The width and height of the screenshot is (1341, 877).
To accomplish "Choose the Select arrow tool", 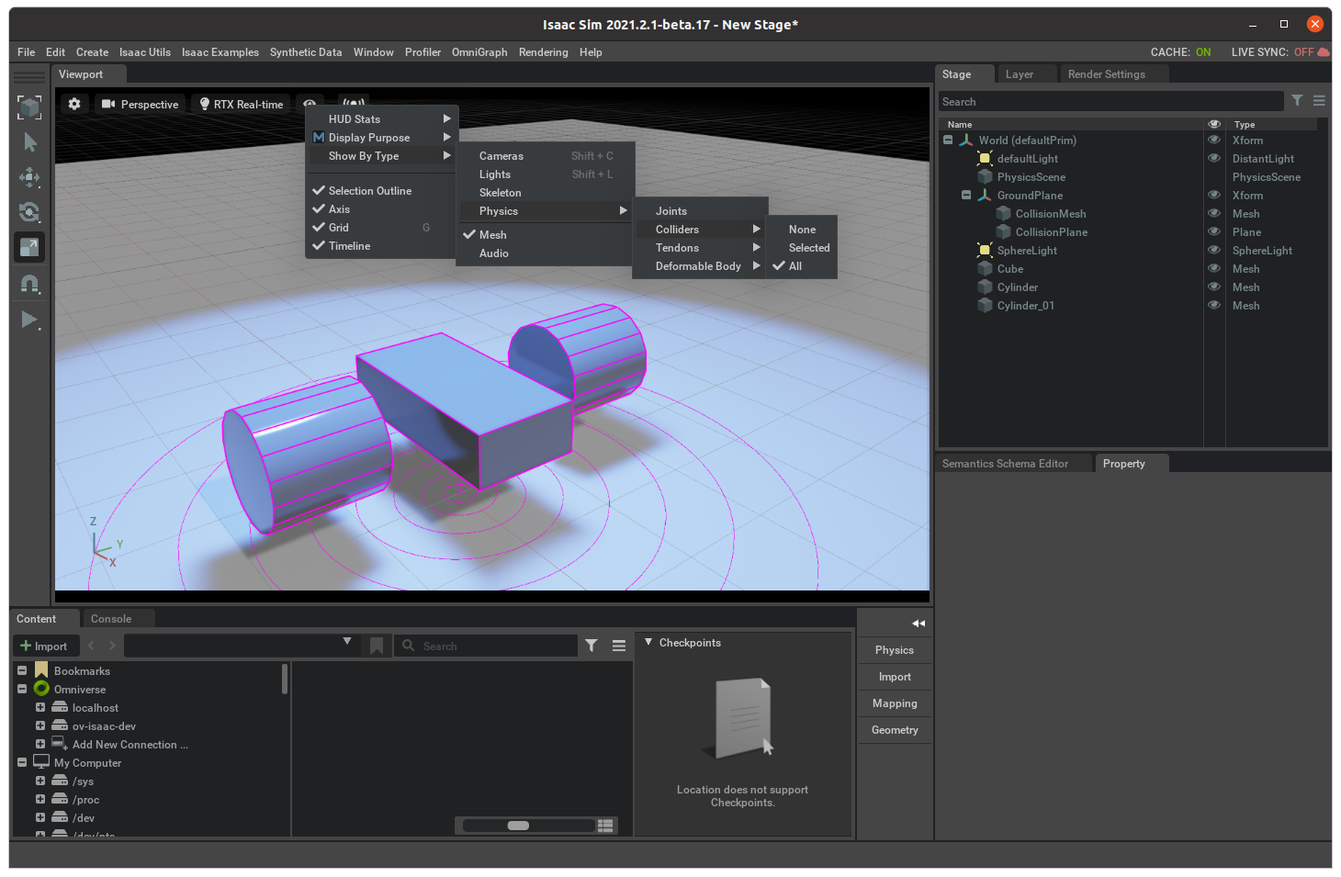I will pos(29,142).
